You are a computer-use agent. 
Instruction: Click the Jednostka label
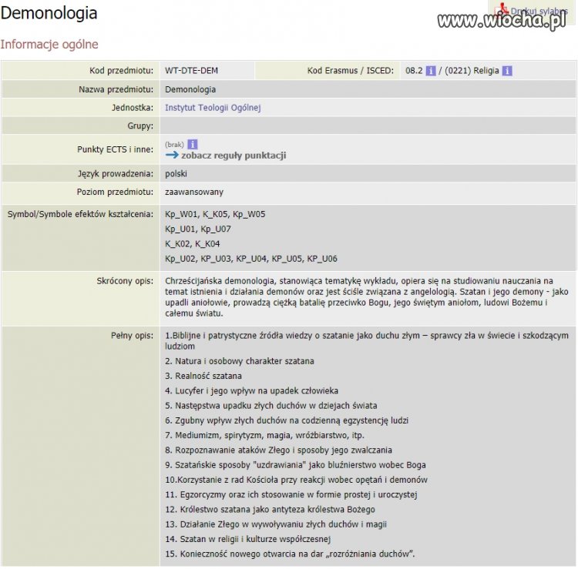coord(133,108)
